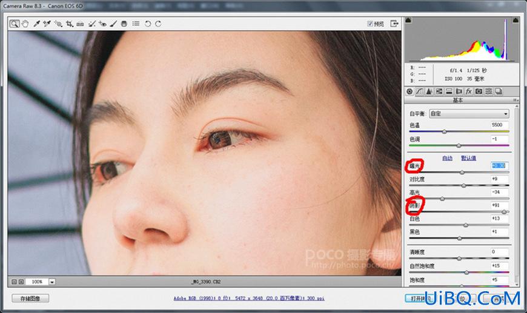Click the 高光 highlights slider handle

click(x=442, y=199)
